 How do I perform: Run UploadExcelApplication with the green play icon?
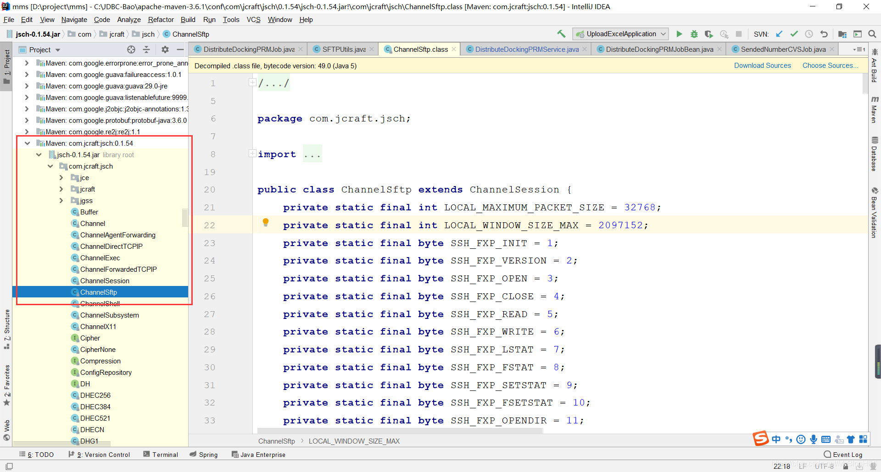679,34
